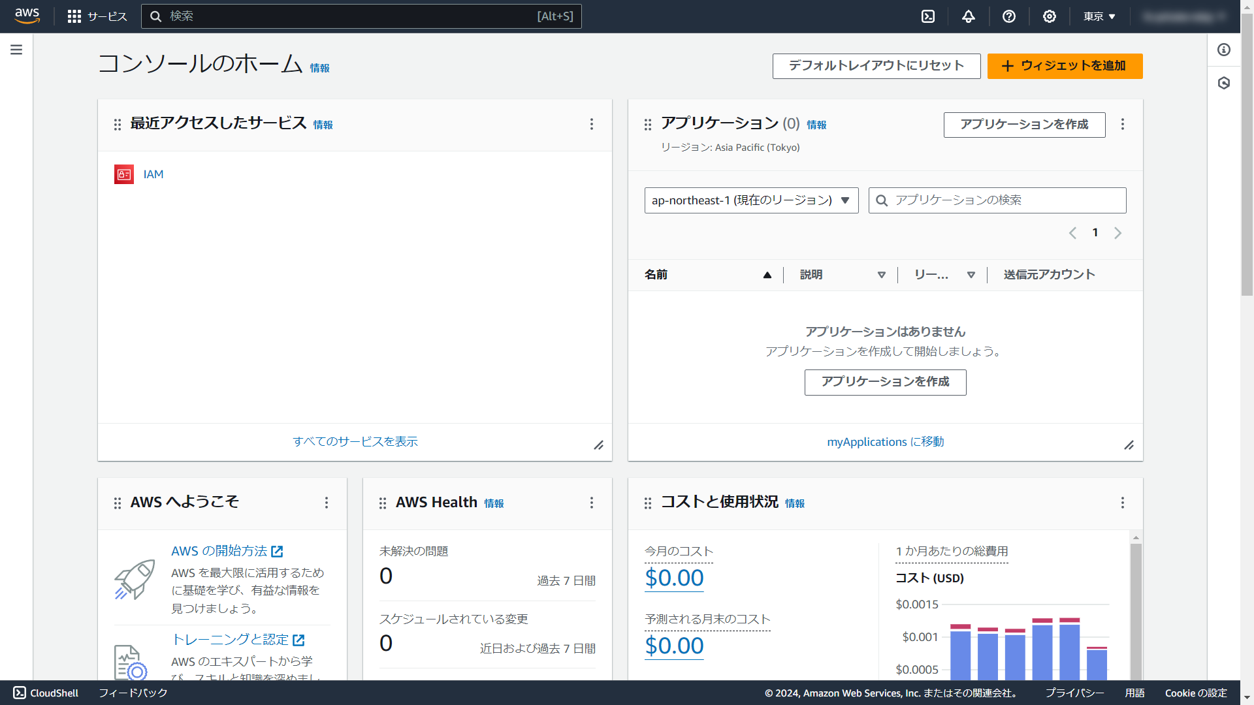Open the CloudShell item in the bottom bar
1254x705 pixels.
[x=46, y=693]
